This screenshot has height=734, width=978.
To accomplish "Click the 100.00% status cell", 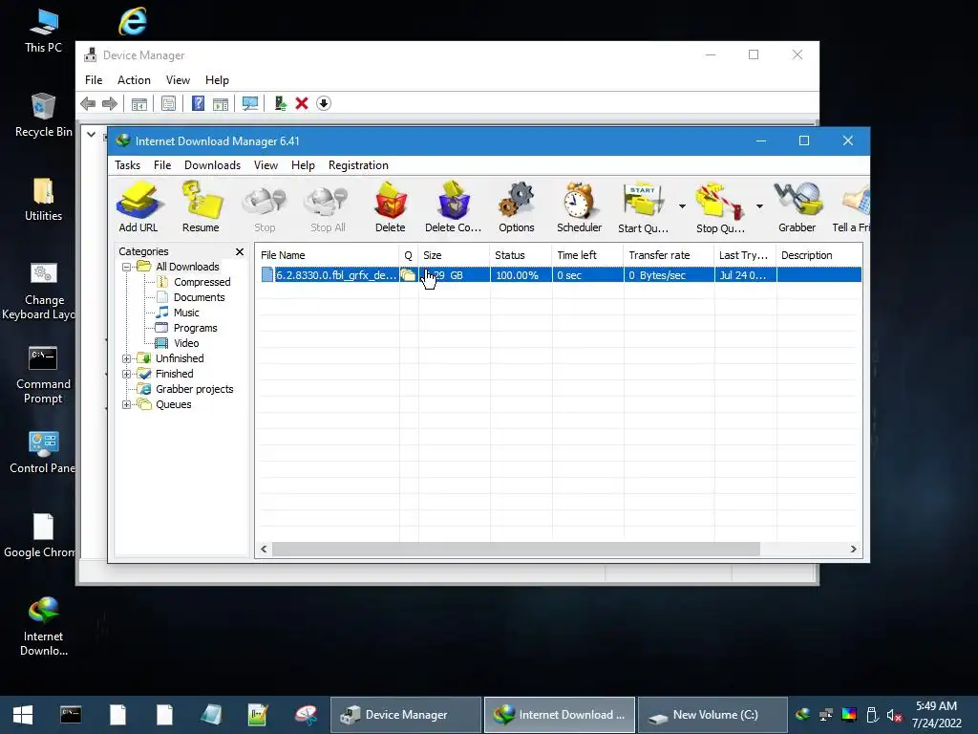I will coord(521,275).
